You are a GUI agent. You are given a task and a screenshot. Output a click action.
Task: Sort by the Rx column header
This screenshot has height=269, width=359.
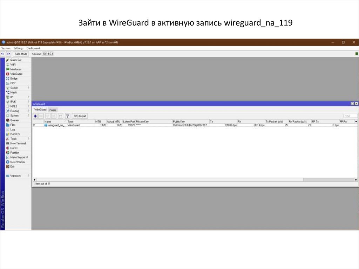[251, 121]
